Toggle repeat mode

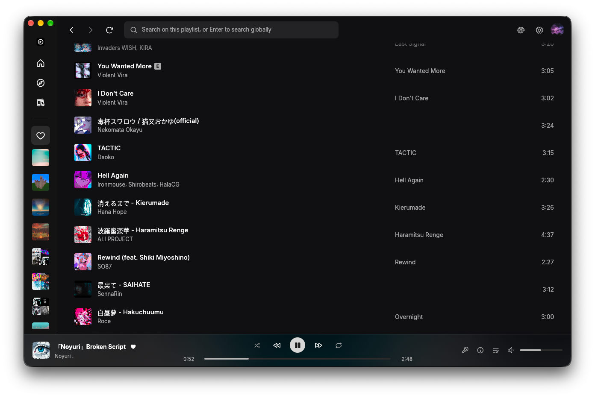click(339, 345)
